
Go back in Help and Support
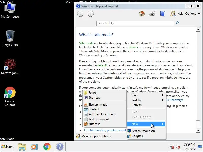click(80, 14)
